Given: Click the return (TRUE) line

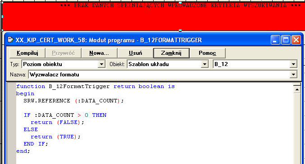Looking at the screenshot, I should click(x=55, y=137).
